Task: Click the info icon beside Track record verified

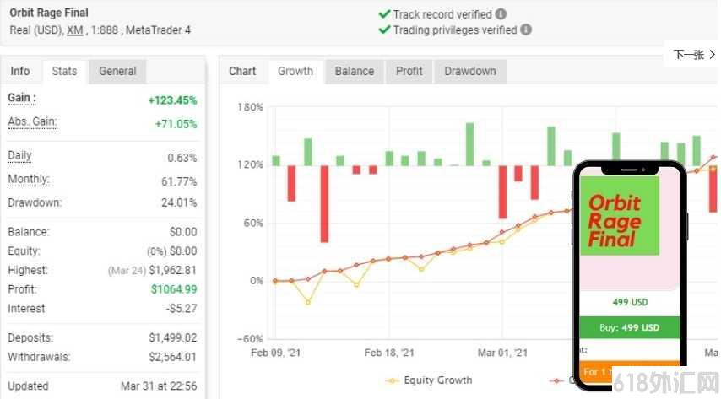Action: click(501, 14)
